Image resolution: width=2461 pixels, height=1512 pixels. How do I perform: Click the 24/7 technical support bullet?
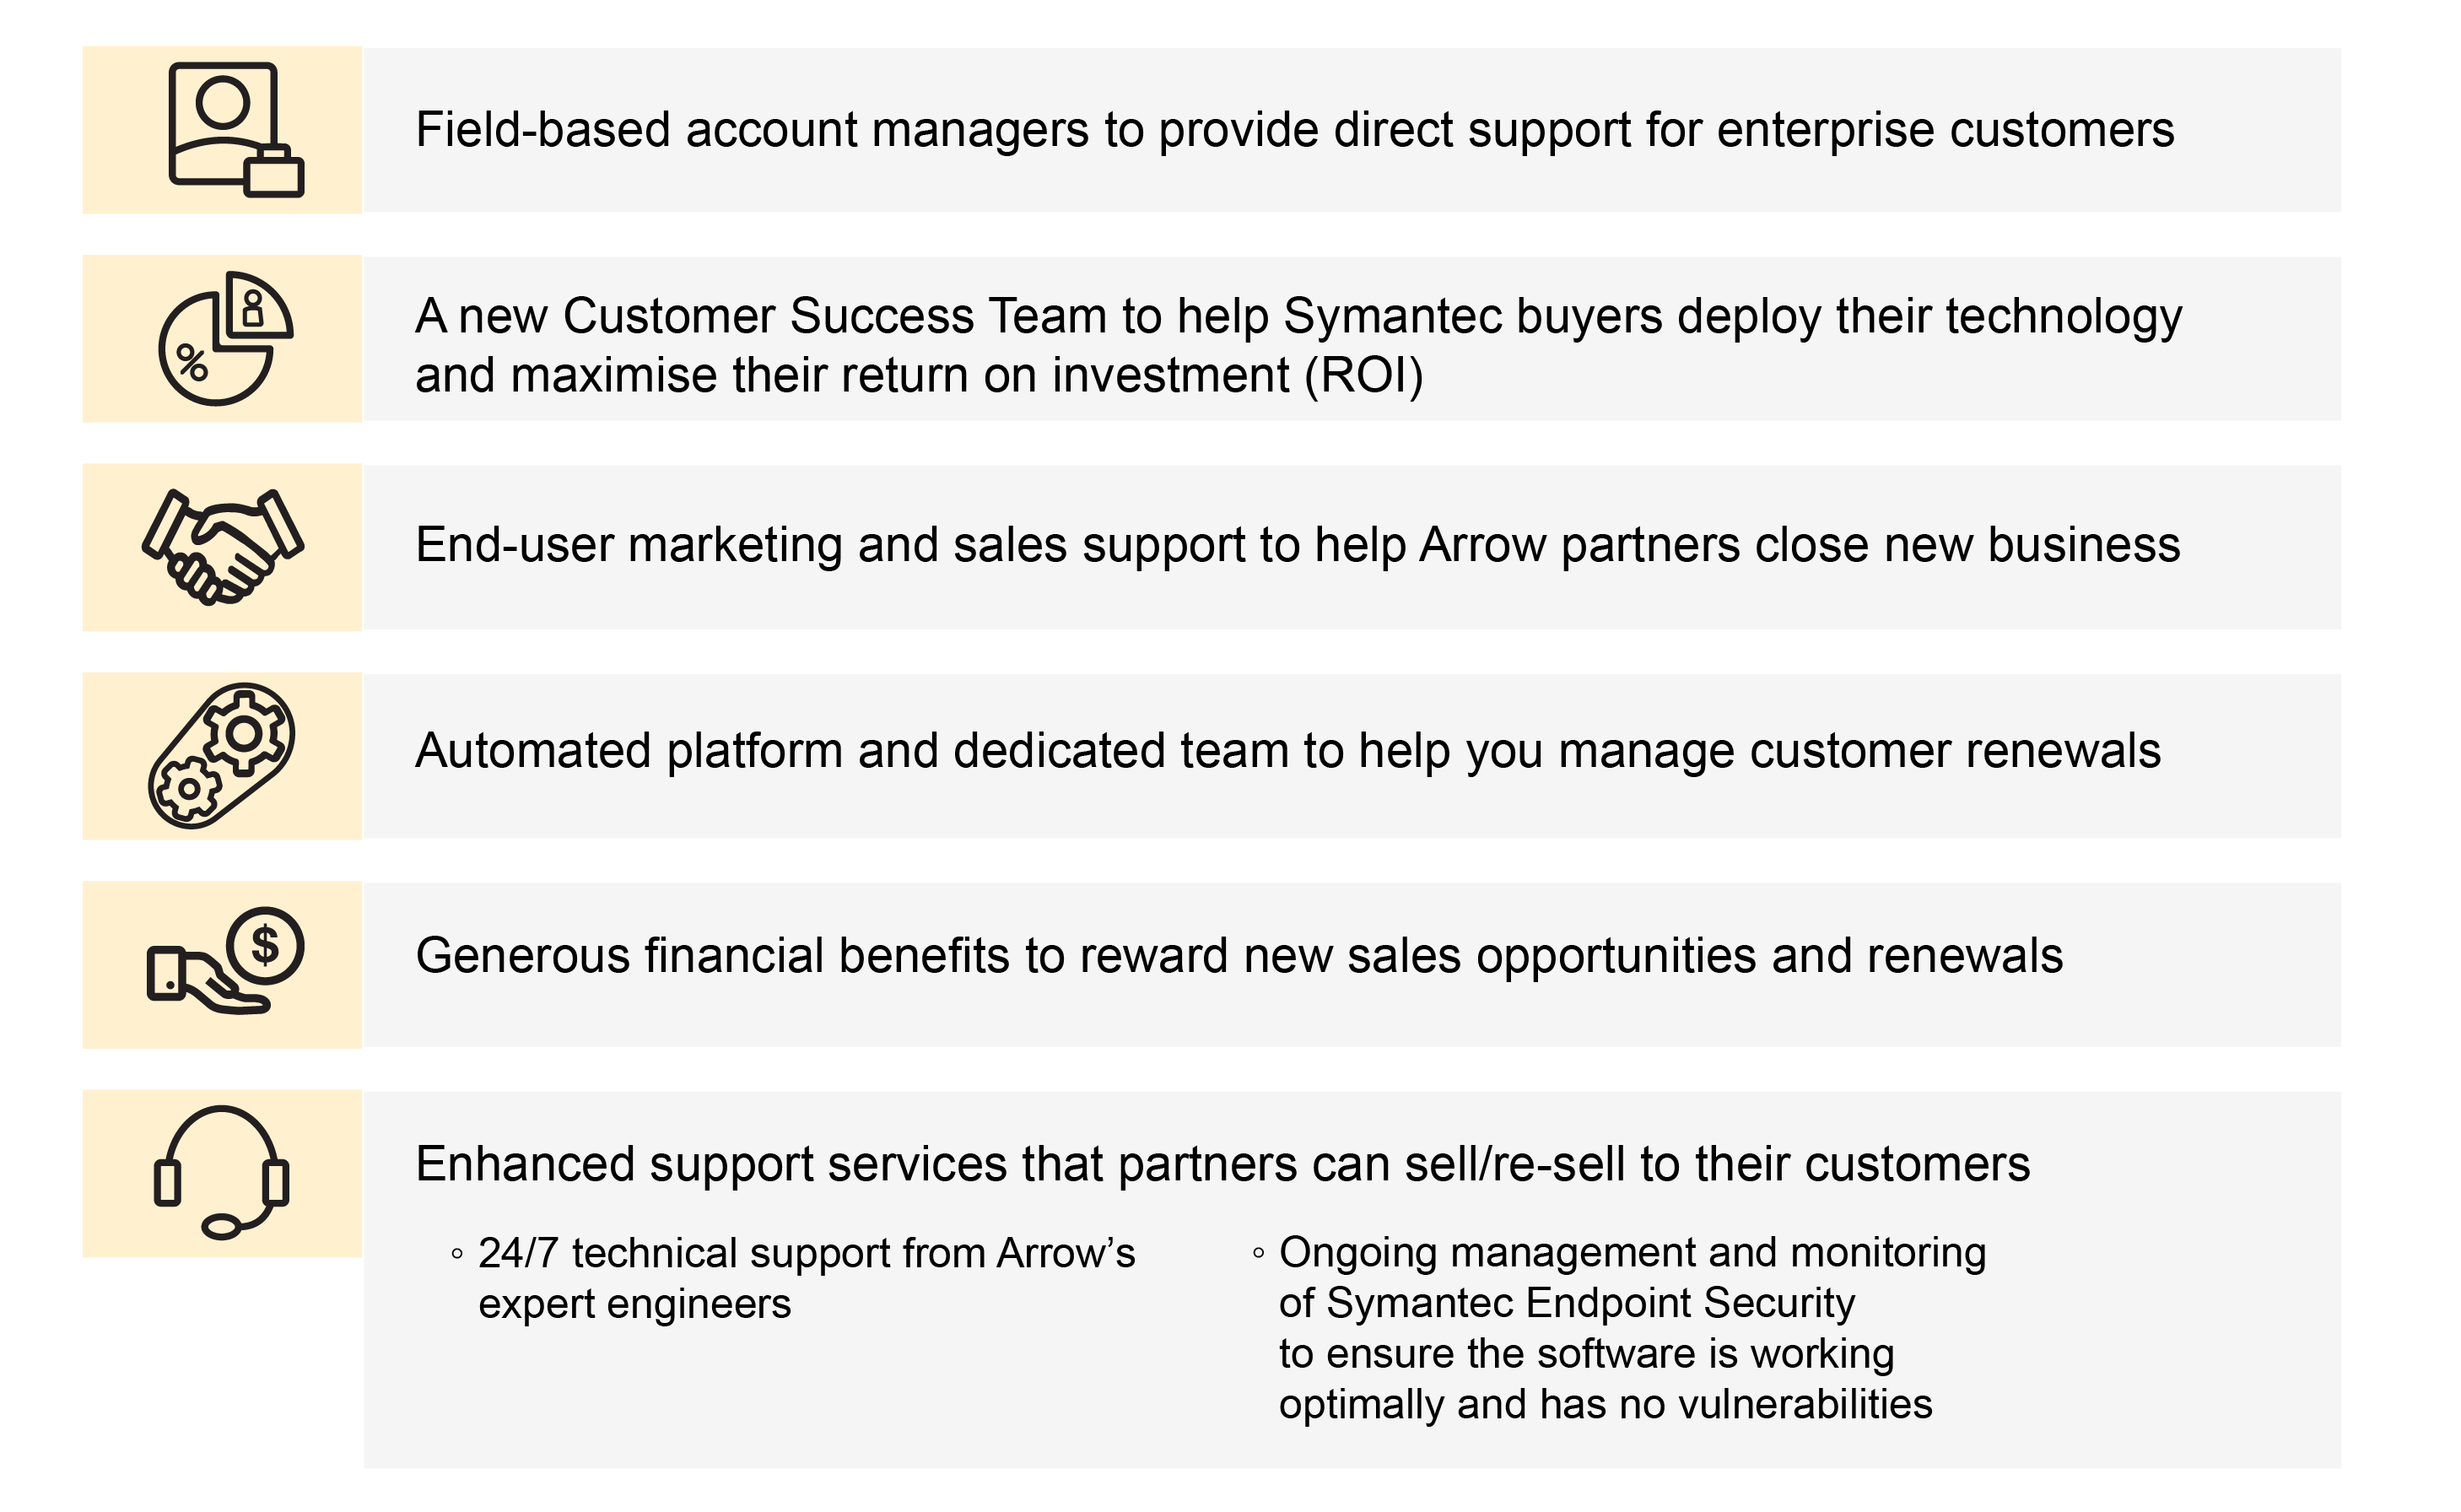point(794,1279)
